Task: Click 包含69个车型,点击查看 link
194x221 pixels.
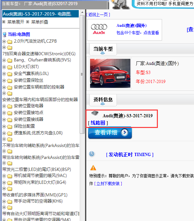Action: (x=138, y=33)
